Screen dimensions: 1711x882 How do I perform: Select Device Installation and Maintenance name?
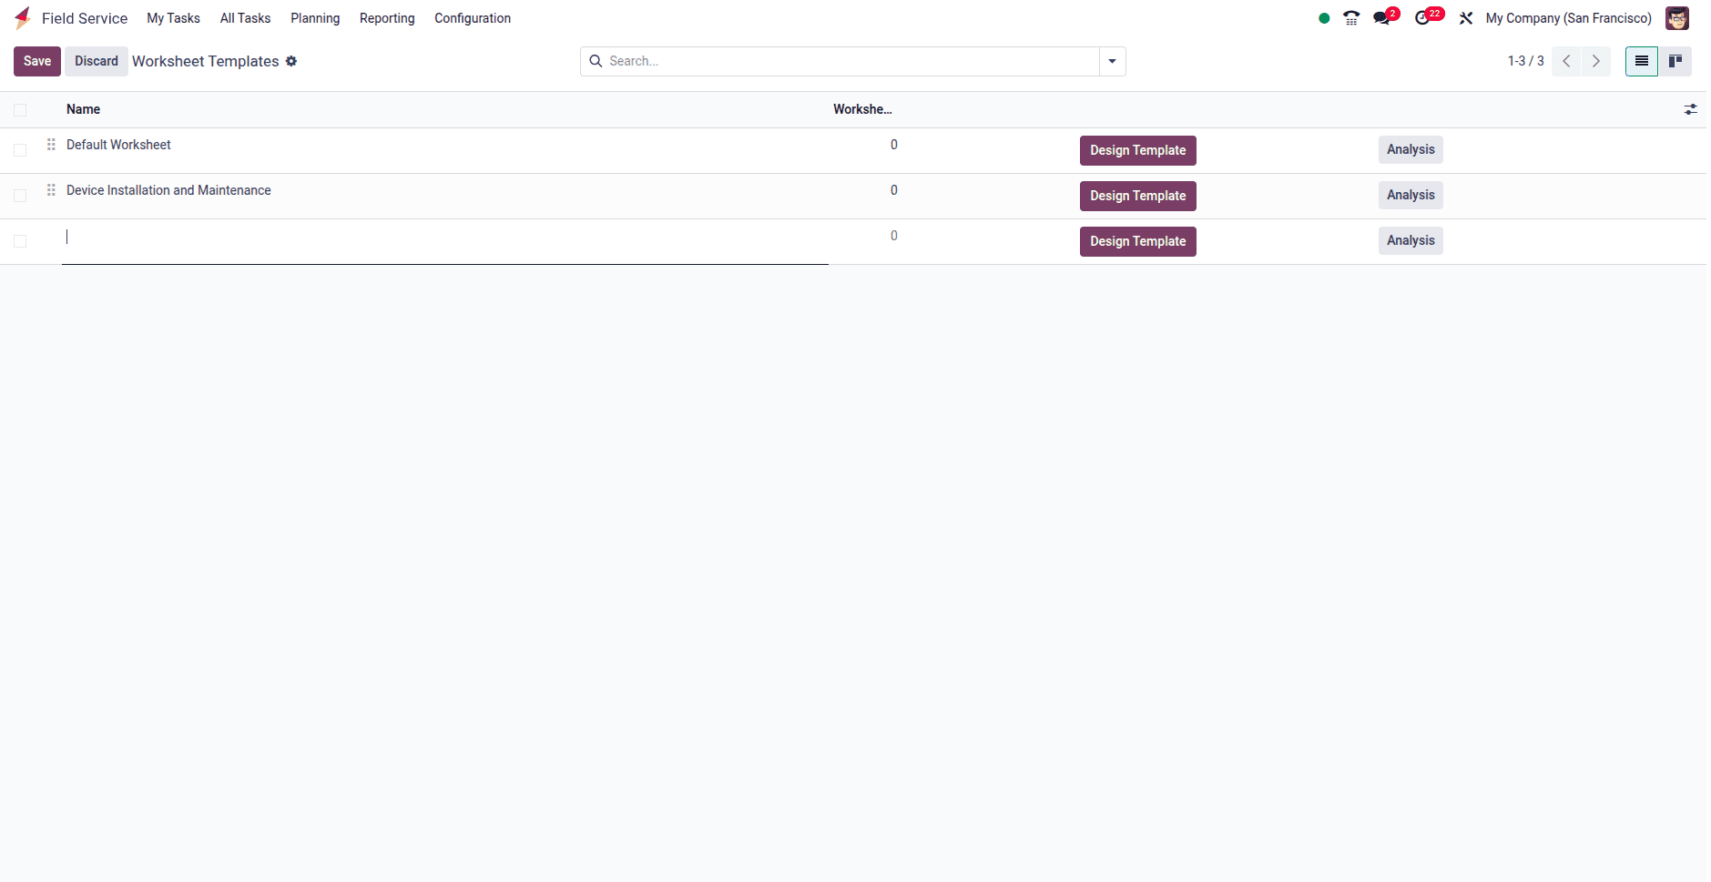tap(168, 190)
